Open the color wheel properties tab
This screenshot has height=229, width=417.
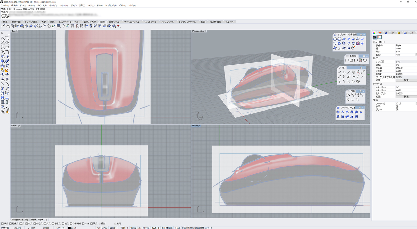(x=374, y=33)
